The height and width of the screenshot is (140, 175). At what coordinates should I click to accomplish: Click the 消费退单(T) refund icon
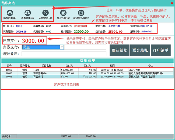coord(10,13)
